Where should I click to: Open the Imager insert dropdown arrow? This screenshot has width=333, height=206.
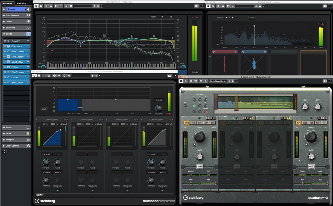point(28,67)
